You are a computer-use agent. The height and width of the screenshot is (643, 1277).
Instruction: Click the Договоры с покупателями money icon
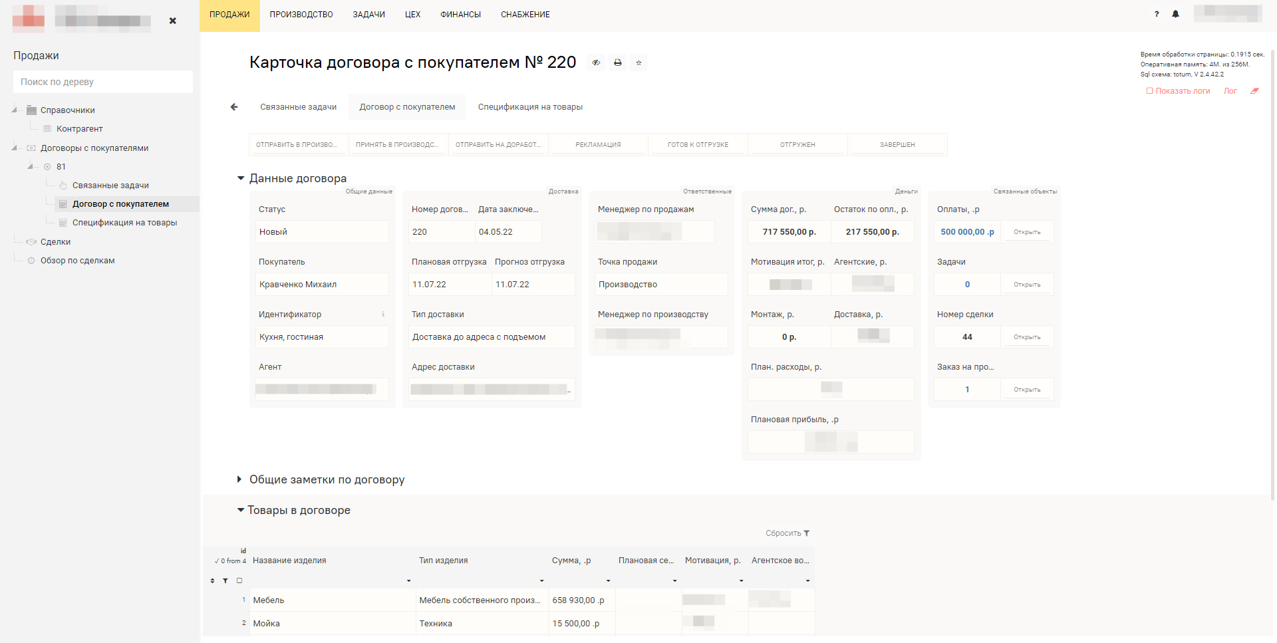coord(31,148)
